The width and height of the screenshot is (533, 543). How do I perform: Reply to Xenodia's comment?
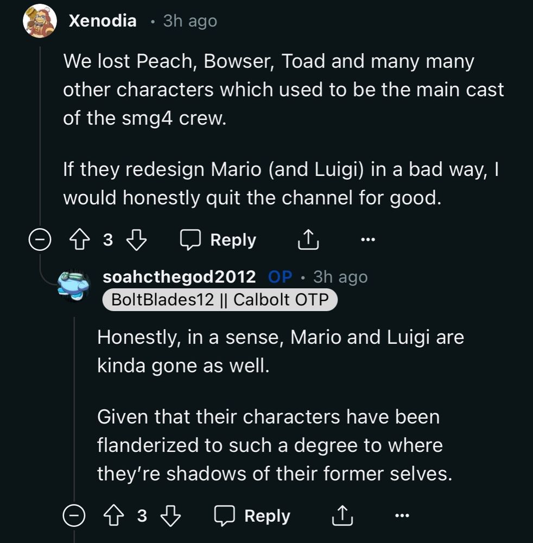tap(218, 239)
